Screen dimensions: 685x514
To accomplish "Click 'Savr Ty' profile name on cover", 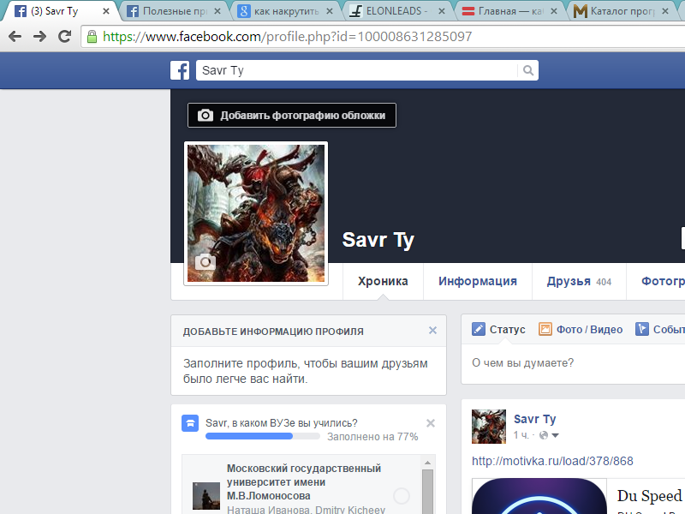I will (x=378, y=240).
